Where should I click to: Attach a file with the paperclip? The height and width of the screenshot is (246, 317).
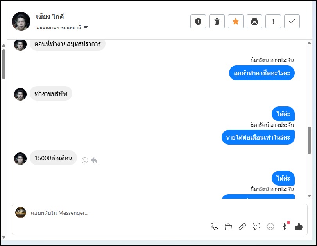coord(242,226)
